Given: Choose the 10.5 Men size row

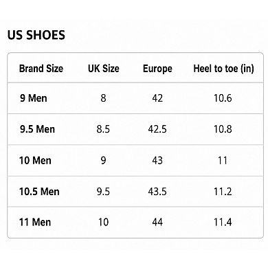Looking at the screenshot, I should (135, 192).
